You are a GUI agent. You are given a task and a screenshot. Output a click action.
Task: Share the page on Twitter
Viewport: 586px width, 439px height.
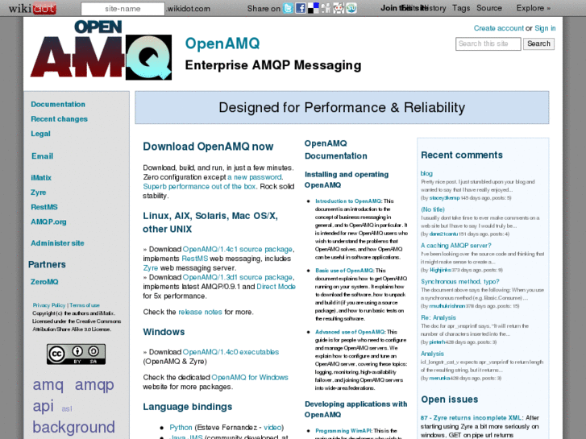288,8
